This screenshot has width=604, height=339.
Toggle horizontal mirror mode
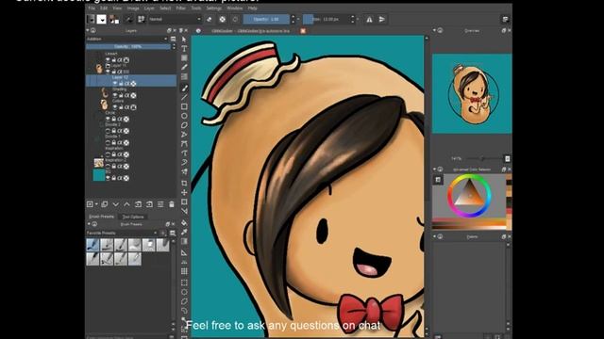[x=369, y=19]
